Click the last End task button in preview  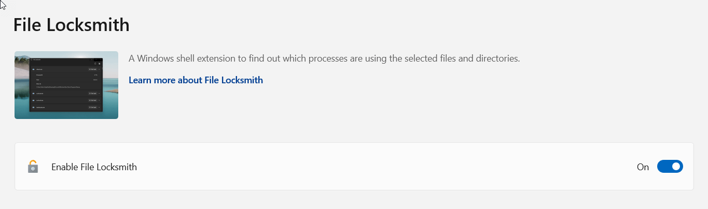click(x=92, y=107)
